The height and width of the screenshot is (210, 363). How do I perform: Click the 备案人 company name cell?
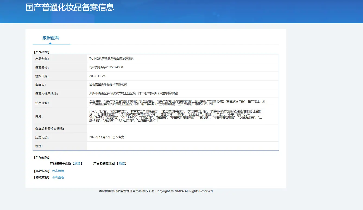(x=183, y=85)
